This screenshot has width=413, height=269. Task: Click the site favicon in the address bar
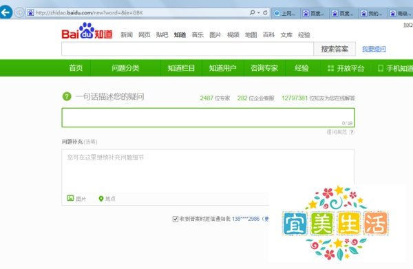click(30, 12)
